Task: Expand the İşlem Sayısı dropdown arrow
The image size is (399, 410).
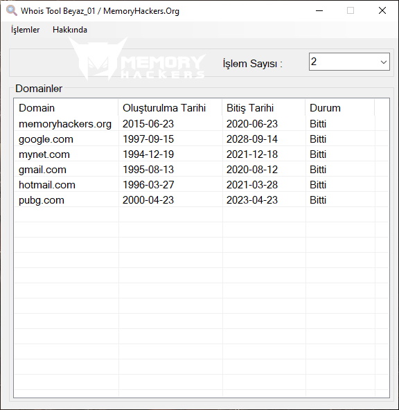Action: (383, 62)
